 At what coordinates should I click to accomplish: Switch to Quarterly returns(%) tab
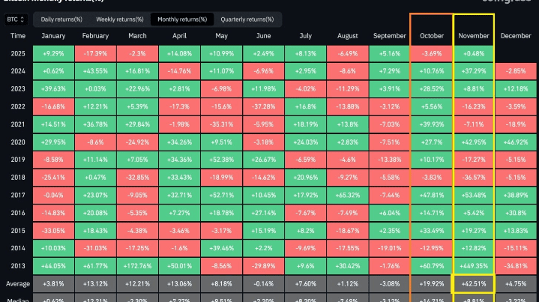(247, 19)
